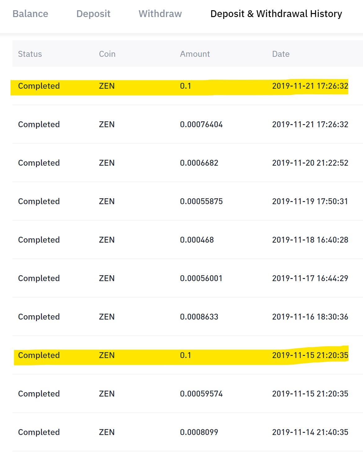Viewport: 363px width, 453px height.
Task: Click the 0.00056001 amount row
Action: click(201, 278)
